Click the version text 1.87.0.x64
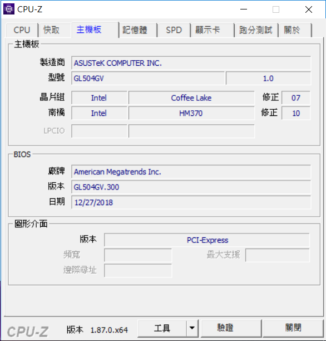The image size is (326, 341). click(x=109, y=330)
